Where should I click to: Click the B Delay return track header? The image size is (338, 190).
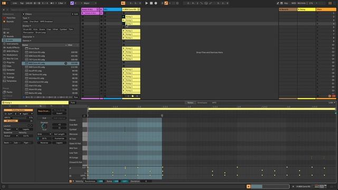tap(306, 9)
